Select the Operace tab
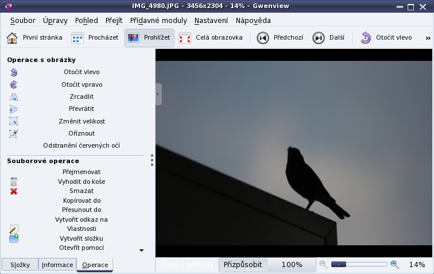This screenshot has height=274, width=434. point(95,265)
